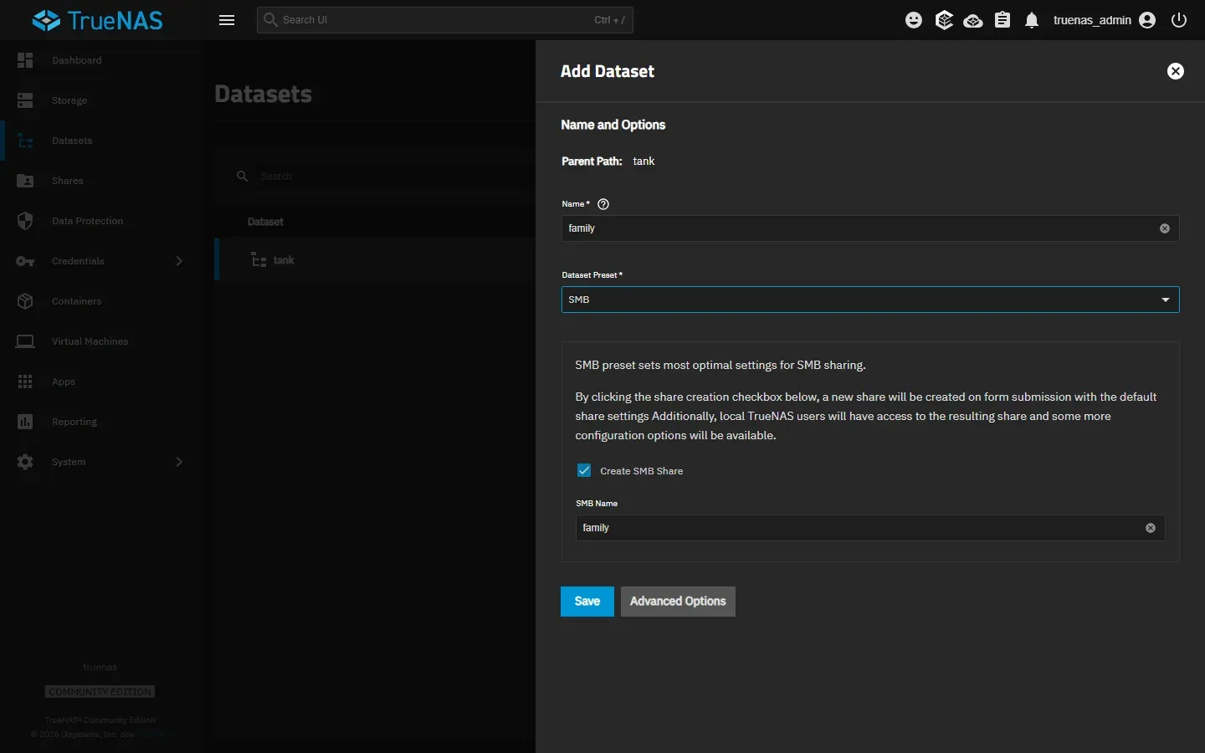
Task: Open the Shares page
Action: point(100,181)
